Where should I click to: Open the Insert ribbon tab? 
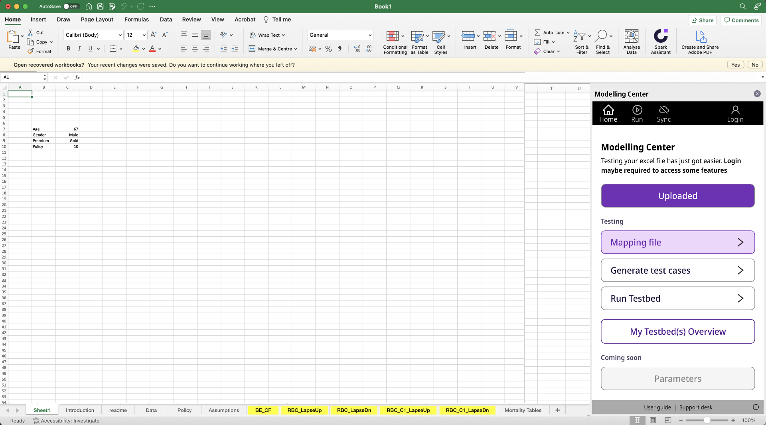[x=38, y=19]
